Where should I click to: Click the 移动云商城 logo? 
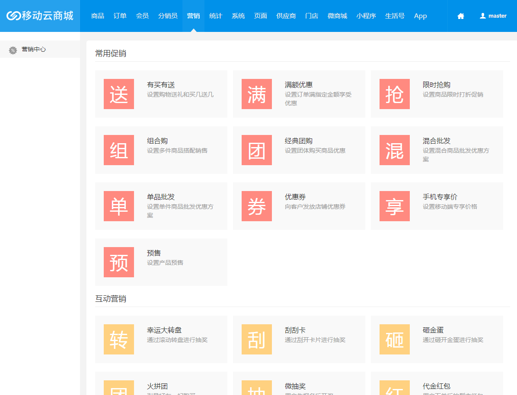(40, 16)
